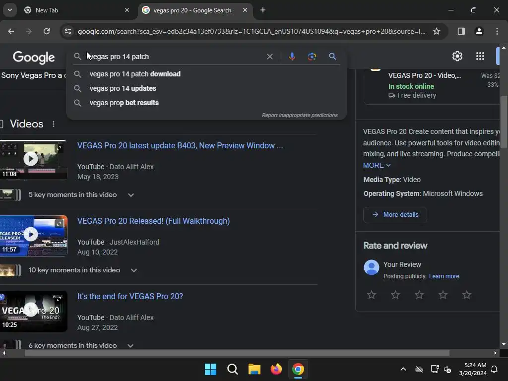Play the End for VEGAS Pro 20 thumbnail
508x381 pixels.
pos(31,310)
